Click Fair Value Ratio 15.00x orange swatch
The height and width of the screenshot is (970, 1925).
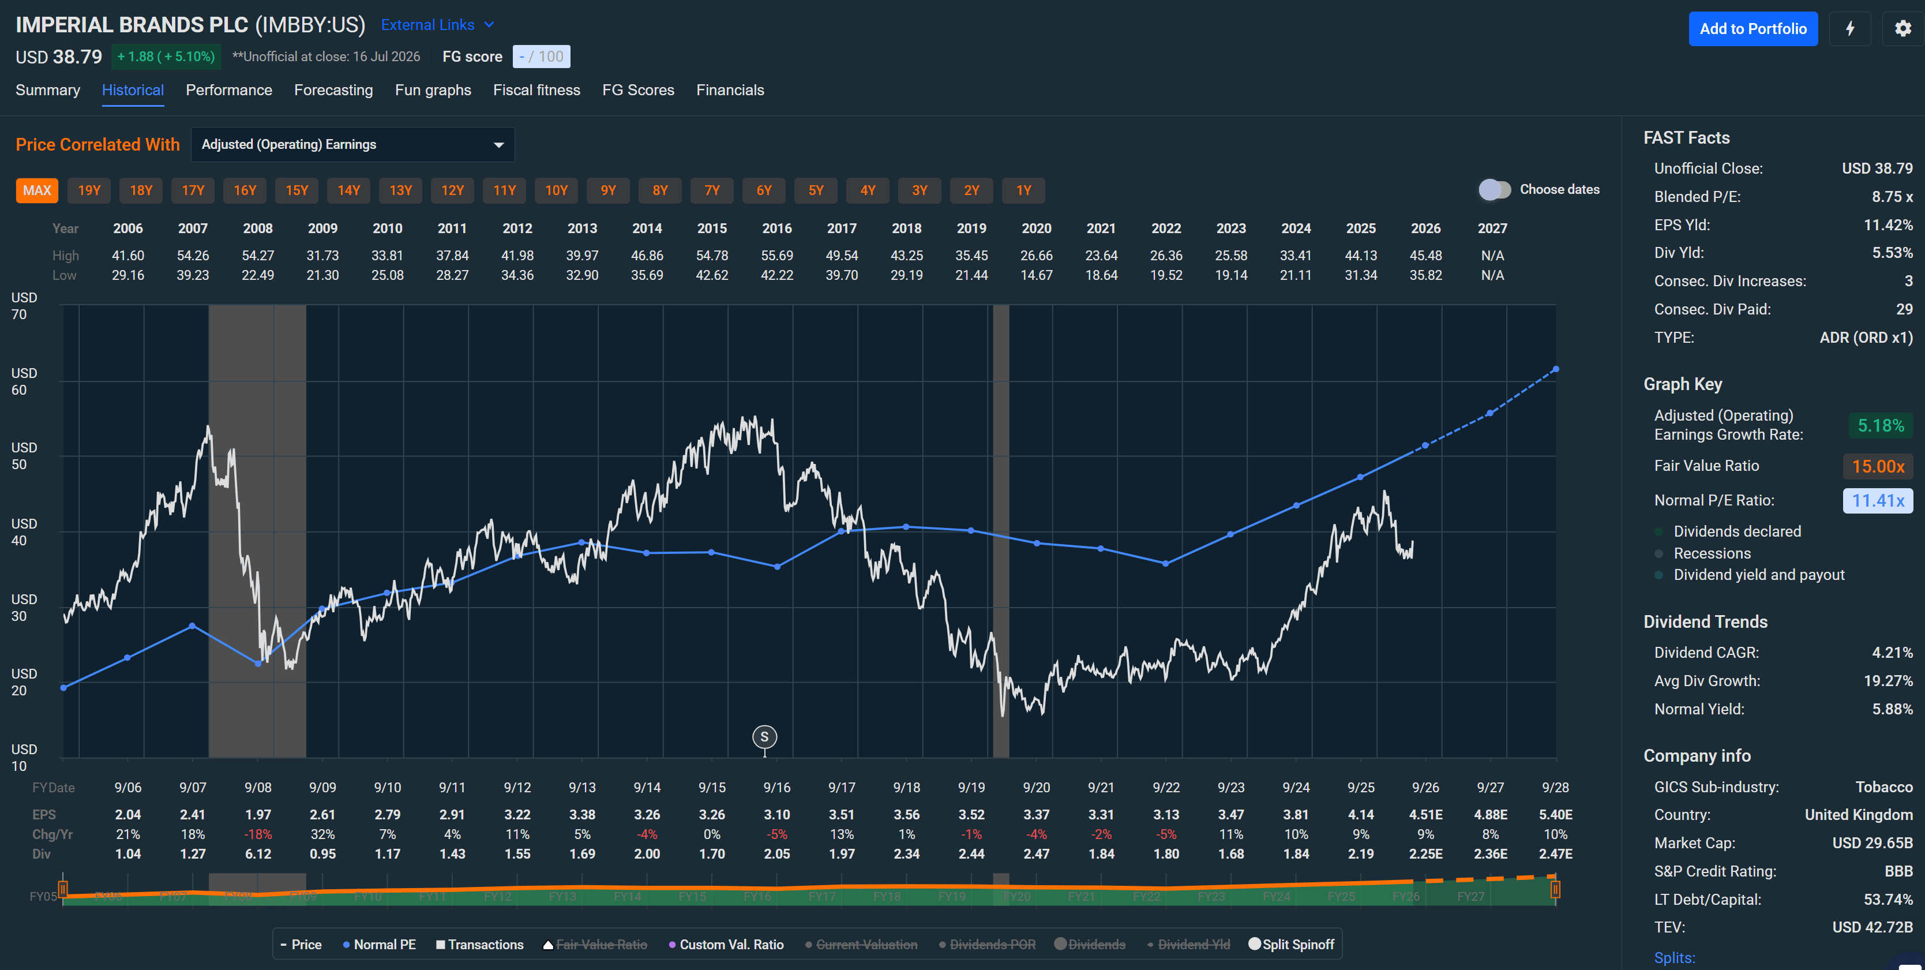pos(1877,466)
